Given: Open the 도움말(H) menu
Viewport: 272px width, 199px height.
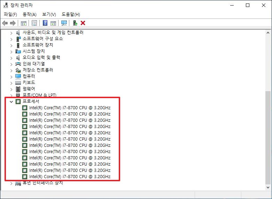Looking at the screenshot, I should pos(71,14).
